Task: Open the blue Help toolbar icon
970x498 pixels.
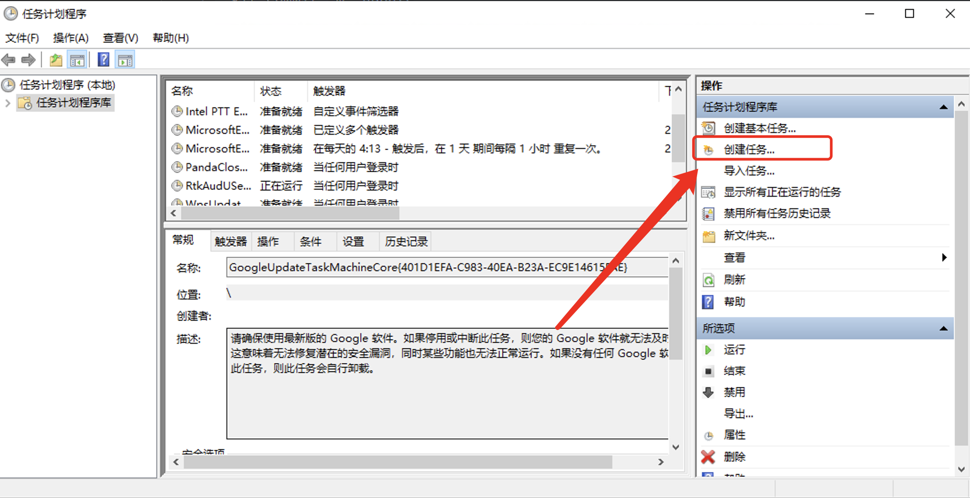Action: 103,59
